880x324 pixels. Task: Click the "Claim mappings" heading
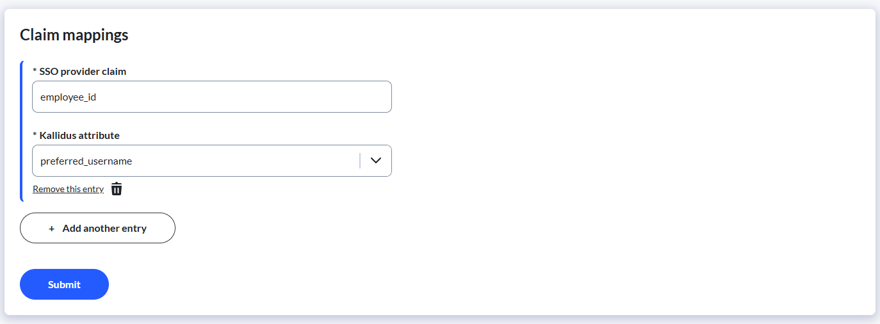tap(74, 35)
